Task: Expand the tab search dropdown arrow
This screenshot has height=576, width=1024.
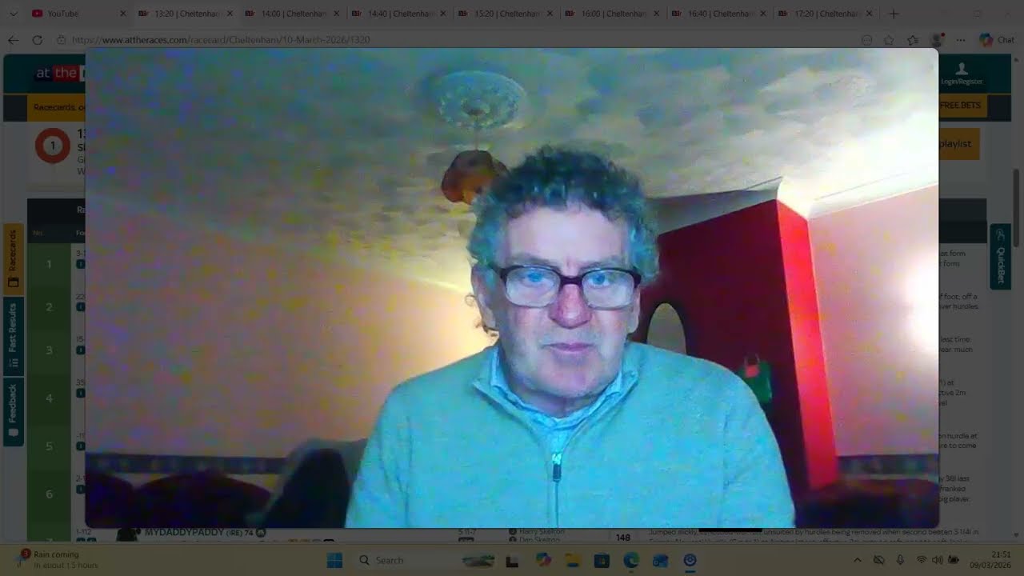Action: pyautogui.click(x=13, y=14)
